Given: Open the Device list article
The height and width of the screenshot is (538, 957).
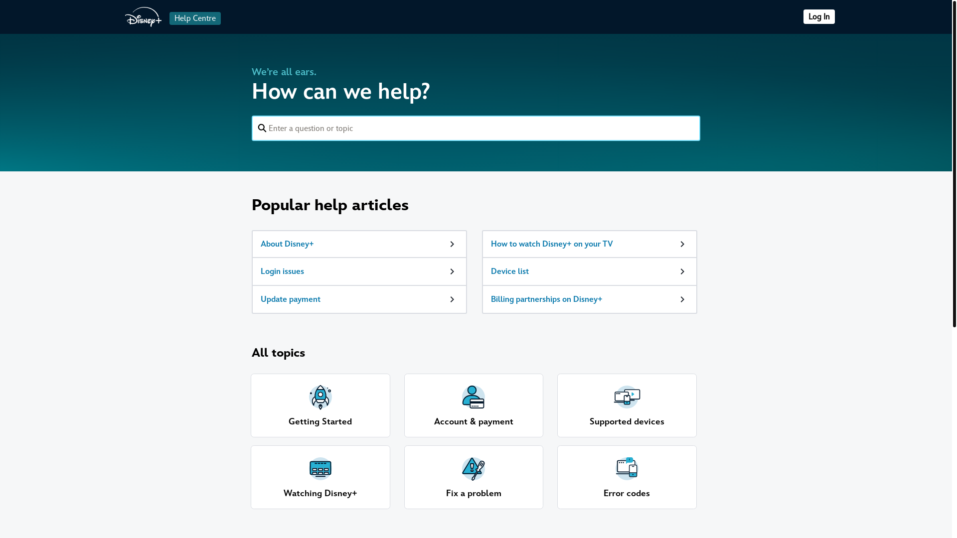Looking at the screenshot, I should [x=590, y=271].
